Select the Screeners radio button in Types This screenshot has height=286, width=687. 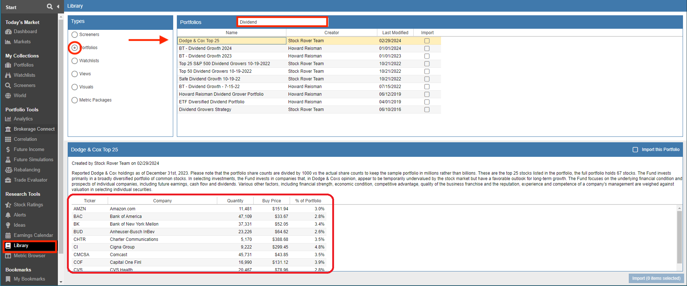(75, 35)
